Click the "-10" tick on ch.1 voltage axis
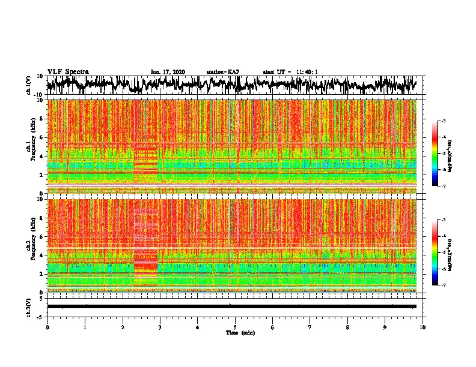The width and height of the screenshot is (476, 367). (39, 95)
